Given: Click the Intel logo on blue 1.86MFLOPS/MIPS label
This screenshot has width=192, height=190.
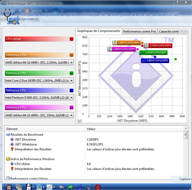Looking at the screenshot, I should (144, 61).
